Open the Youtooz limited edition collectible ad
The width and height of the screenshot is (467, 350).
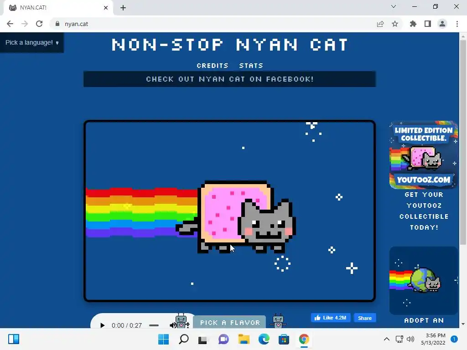(x=424, y=155)
